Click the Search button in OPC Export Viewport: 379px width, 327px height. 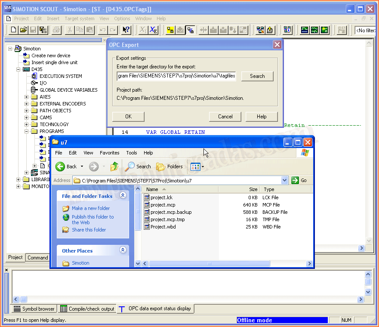click(x=257, y=76)
